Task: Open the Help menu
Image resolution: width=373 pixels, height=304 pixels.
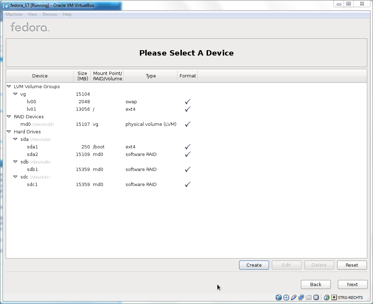Action: pos(67,14)
